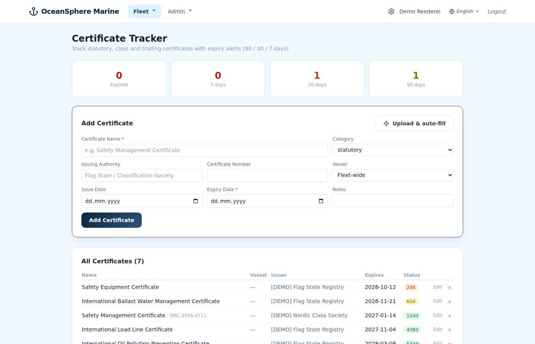Click the 2027-01-14 expiry date
This screenshot has width=535, height=344.
tap(380, 315)
